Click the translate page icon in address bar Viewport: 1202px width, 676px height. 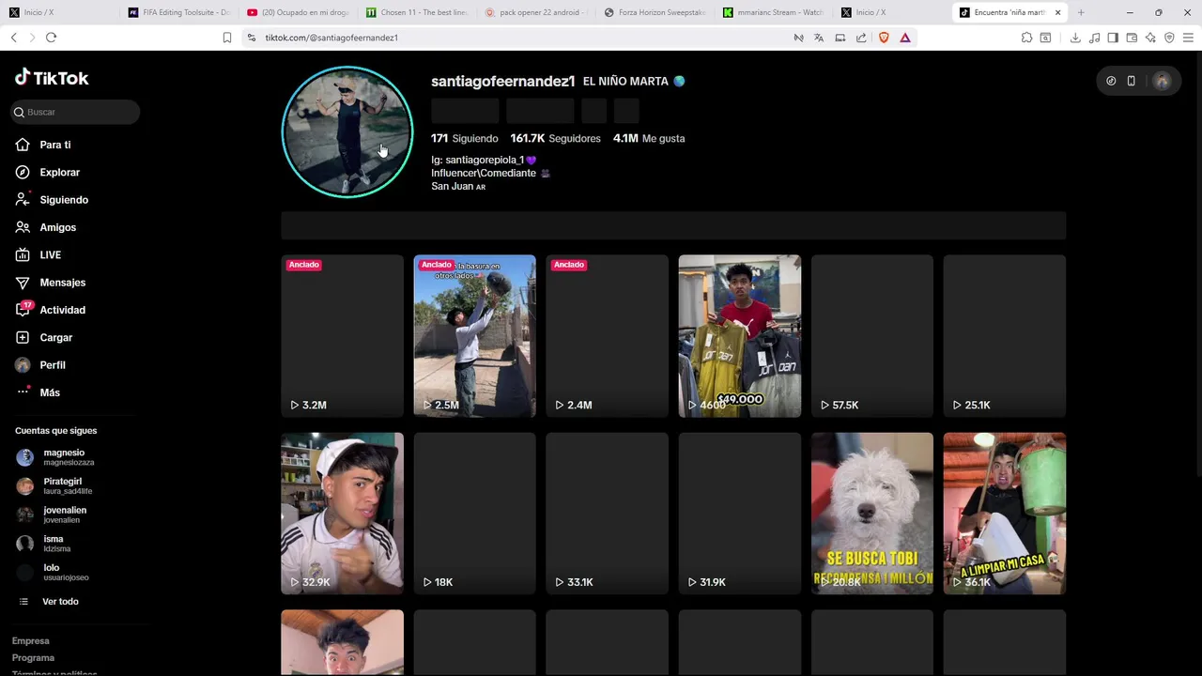819,38
